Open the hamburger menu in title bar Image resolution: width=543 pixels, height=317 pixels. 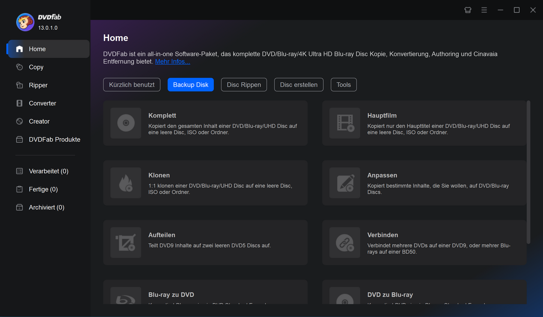click(484, 10)
